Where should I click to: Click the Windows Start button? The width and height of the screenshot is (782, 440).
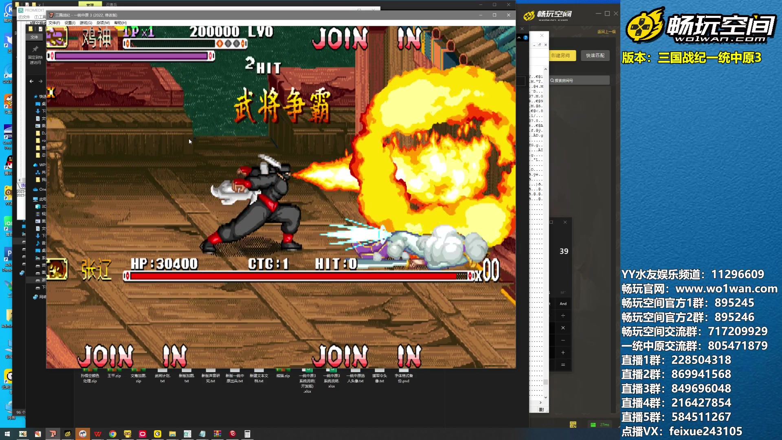click(7, 434)
